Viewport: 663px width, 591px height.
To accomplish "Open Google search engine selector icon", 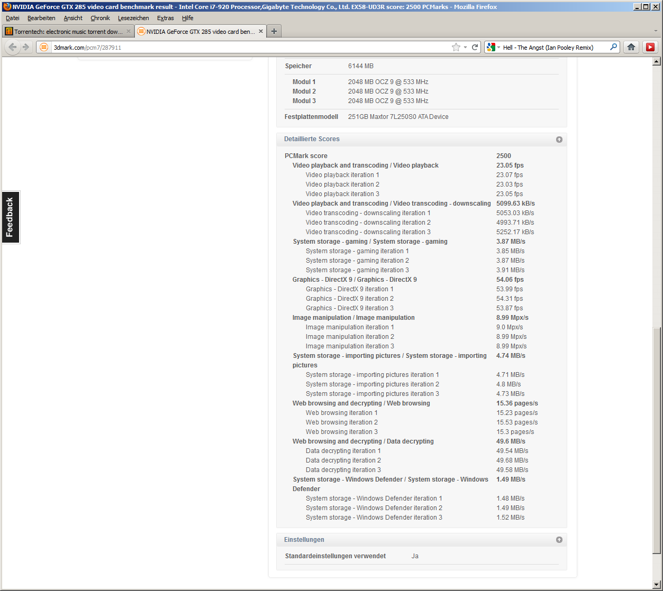I will tap(491, 47).
